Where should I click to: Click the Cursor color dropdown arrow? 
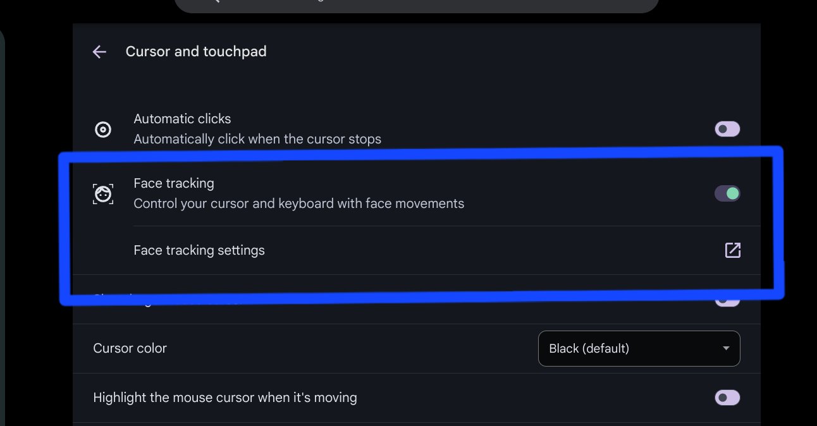tap(726, 348)
